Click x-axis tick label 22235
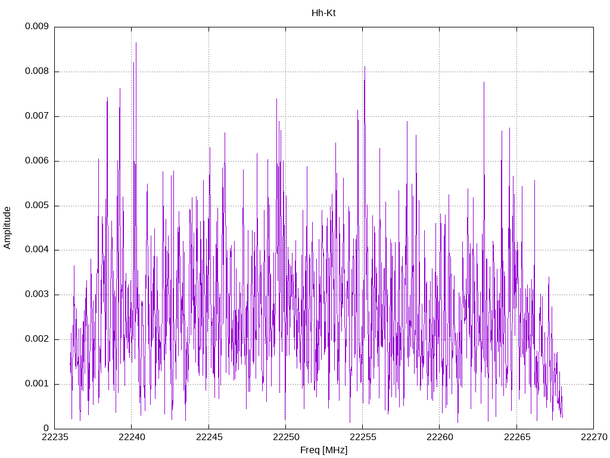The image size is (610, 458). click(54, 437)
